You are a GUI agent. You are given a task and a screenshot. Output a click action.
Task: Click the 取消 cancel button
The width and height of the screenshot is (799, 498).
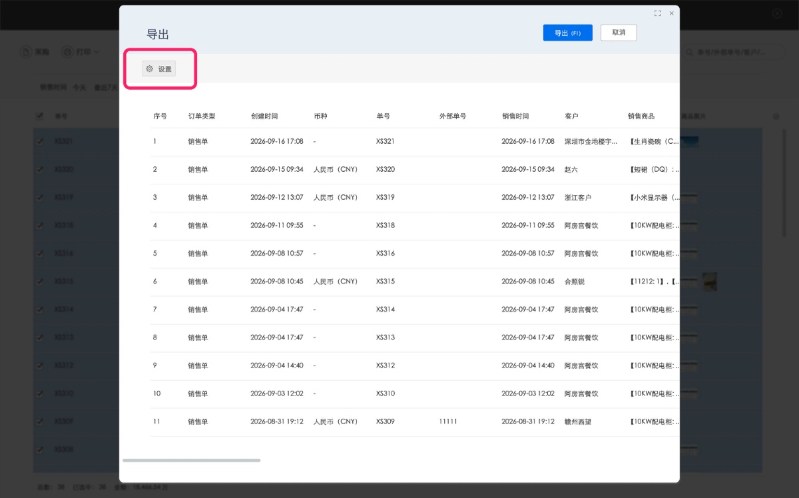(619, 33)
